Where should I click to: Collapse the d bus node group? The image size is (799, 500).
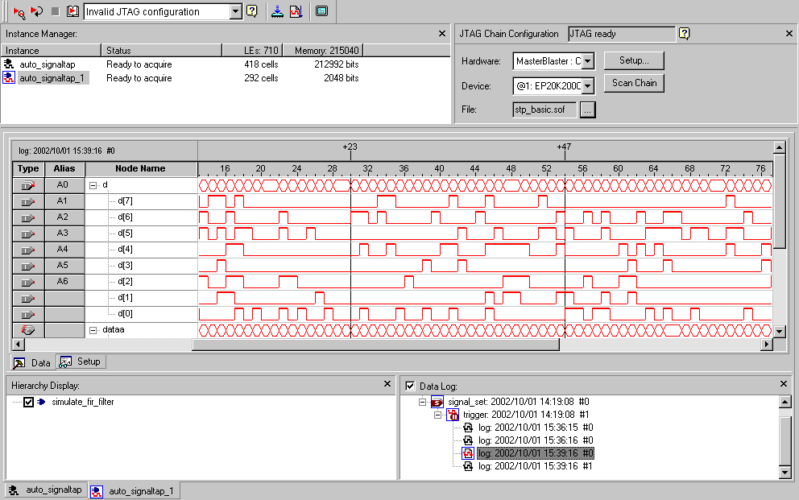pyautogui.click(x=93, y=185)
